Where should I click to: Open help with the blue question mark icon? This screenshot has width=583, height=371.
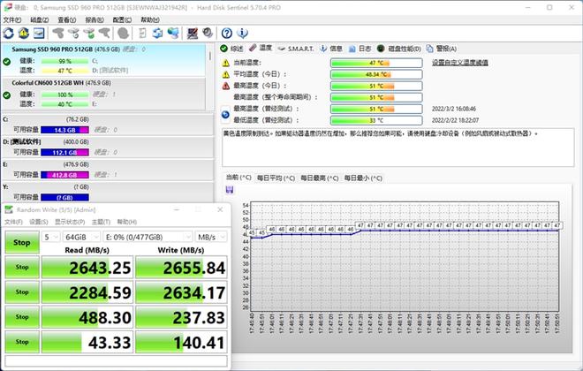pos(227,33)
